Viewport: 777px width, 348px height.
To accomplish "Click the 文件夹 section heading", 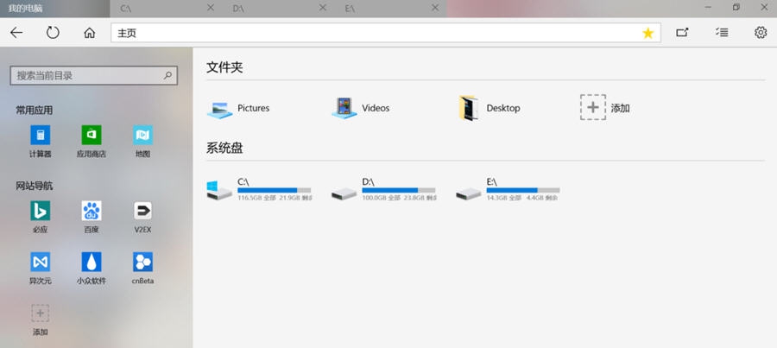I will (224, 67).
